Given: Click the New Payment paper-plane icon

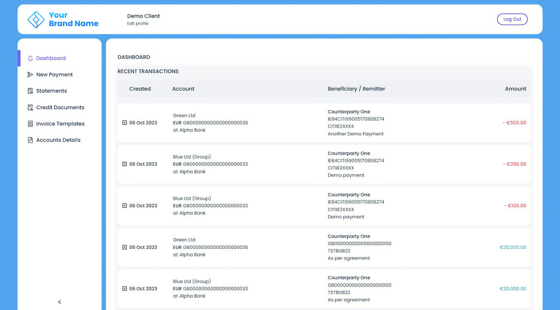Looking at the screenshot, I should (30, 75).
